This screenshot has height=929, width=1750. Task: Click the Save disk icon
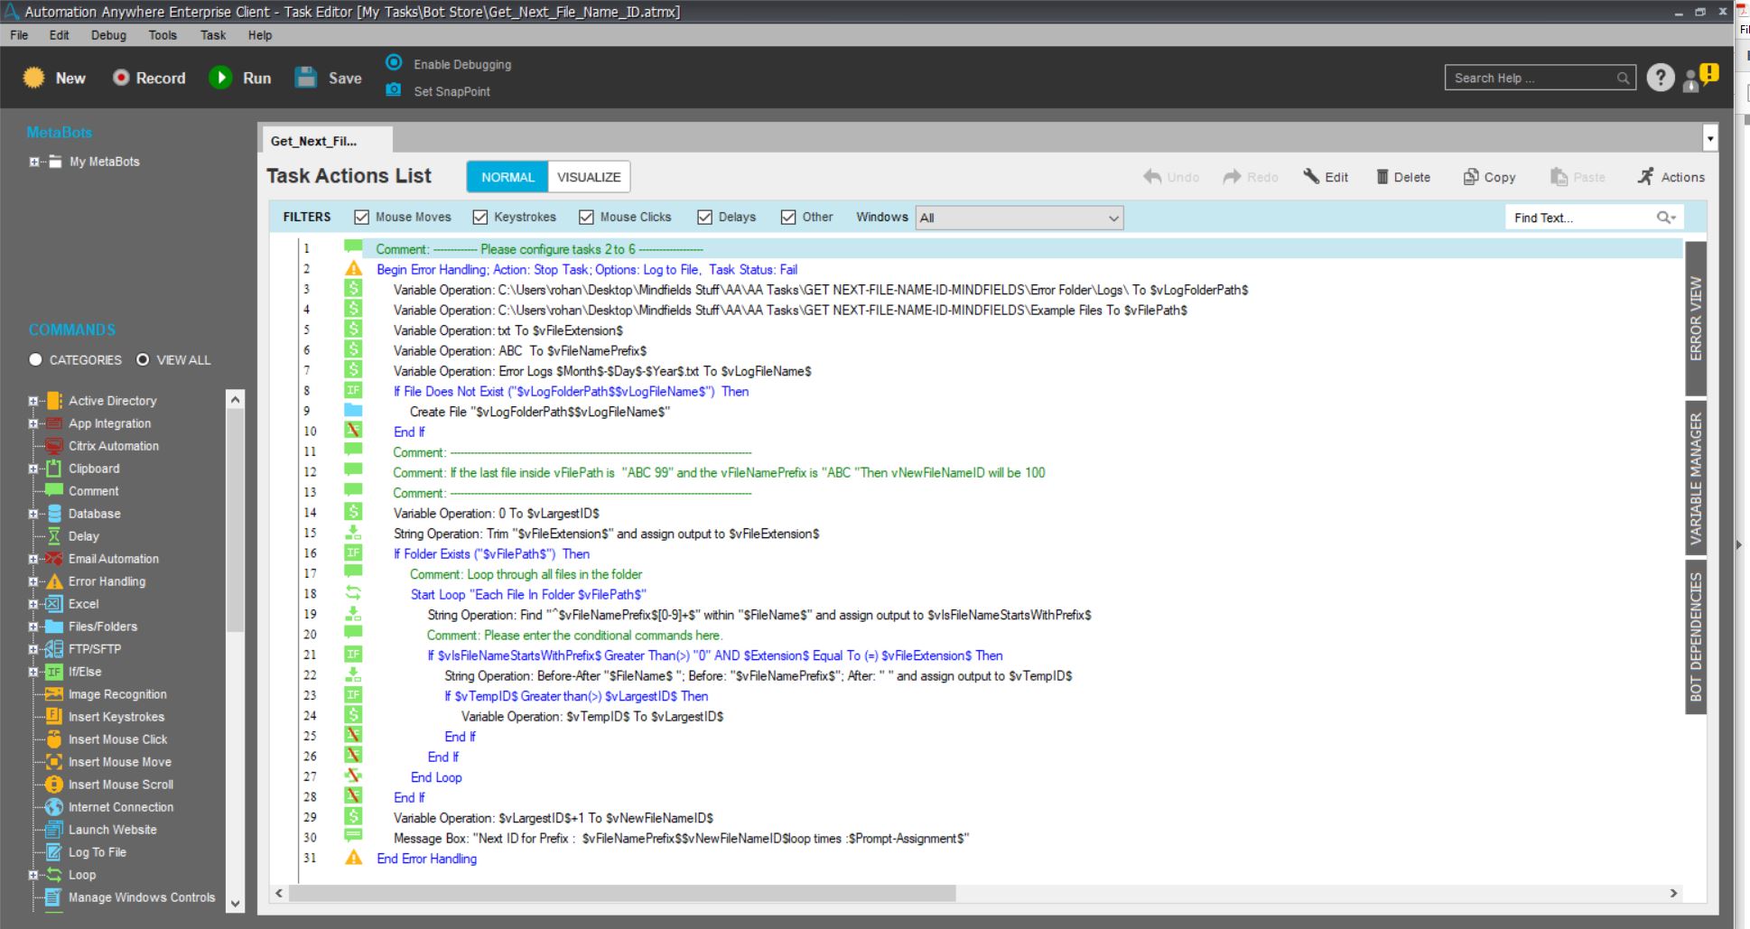point(306,78)
